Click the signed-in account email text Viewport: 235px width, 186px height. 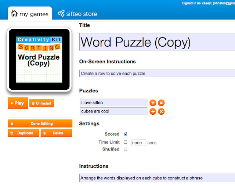coord(218,3)
